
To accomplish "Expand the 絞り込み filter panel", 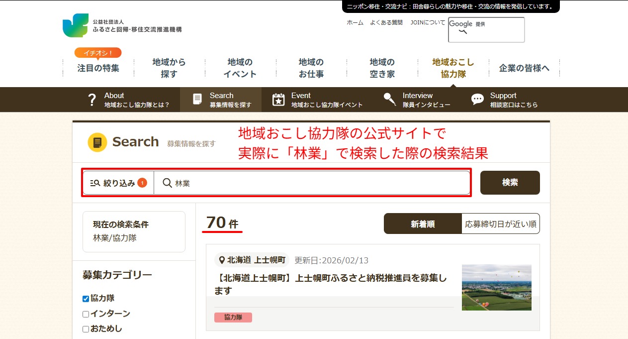I will [x=118, y=183].
